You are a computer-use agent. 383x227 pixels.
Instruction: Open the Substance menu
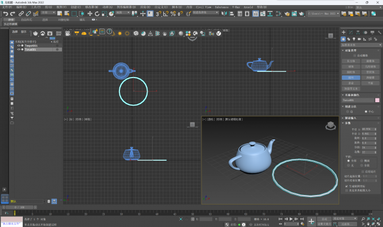pos(222,7)
